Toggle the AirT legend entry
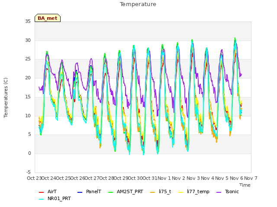 (48, 191)
